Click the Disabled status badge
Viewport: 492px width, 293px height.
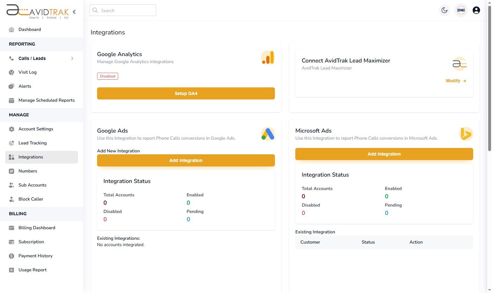108,76
